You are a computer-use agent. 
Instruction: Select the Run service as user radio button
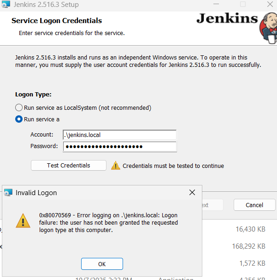click(x=19, y=119)
